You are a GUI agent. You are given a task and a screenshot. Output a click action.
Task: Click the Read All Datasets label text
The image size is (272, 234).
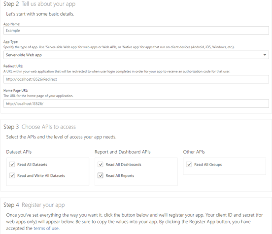(32, 165)
